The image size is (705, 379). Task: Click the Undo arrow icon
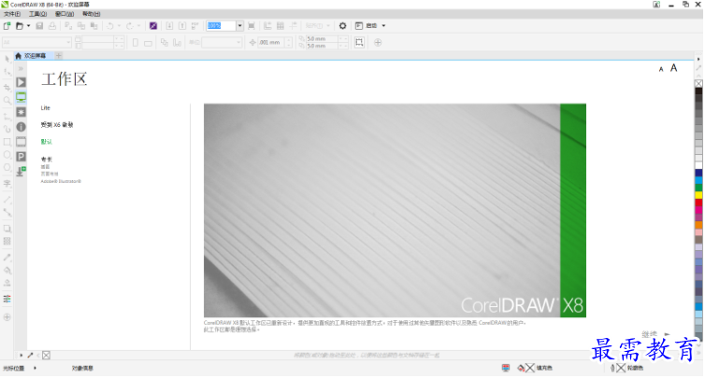[x=109, y=26]
